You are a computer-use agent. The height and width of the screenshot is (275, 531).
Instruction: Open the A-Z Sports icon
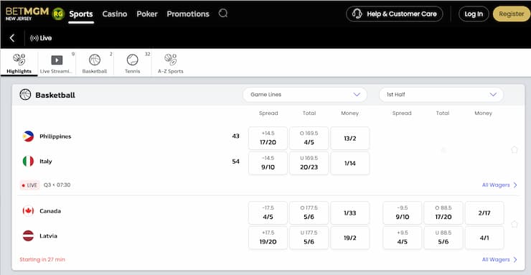click(170, 60)
